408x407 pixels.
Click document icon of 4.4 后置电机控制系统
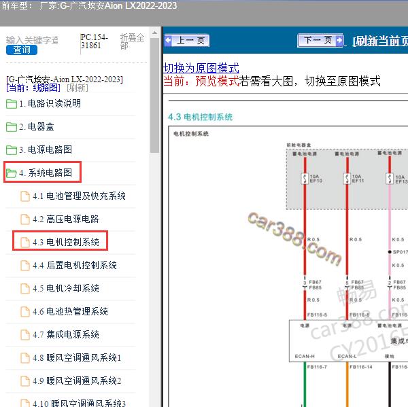tap(25, 266)
